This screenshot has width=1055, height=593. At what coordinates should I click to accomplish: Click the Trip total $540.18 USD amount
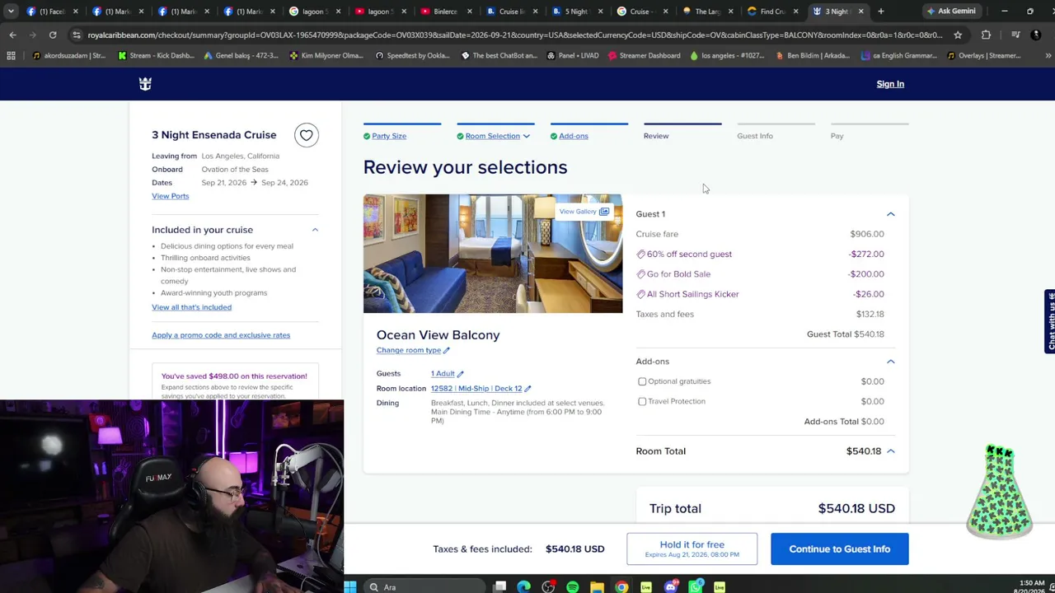pyautogui.click(x=856, y=509)
